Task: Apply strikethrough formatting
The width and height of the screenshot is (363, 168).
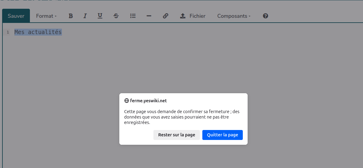Action: pyautogui.click(x=116, y=16)
